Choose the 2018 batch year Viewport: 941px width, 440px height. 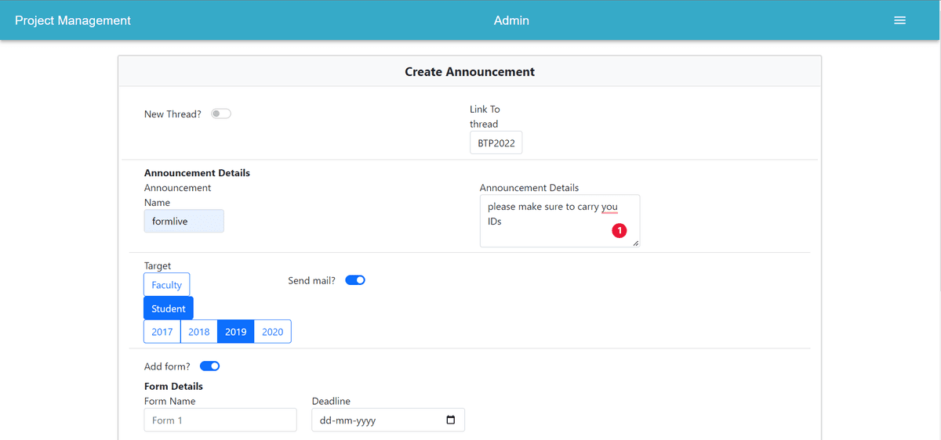pos(199,332)
